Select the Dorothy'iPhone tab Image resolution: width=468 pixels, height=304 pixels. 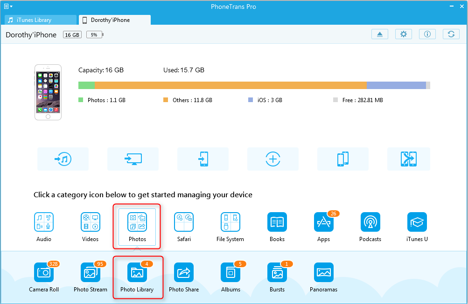coord(114,20)
